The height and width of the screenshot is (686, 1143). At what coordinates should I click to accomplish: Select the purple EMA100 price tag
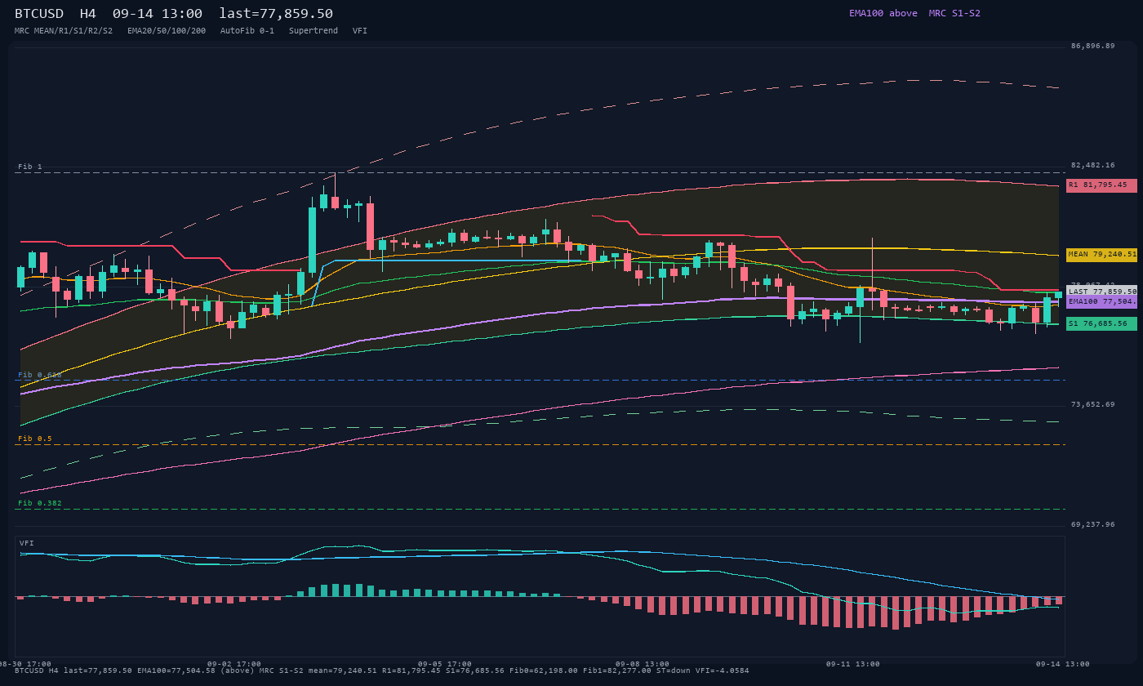click(1101, 301)
